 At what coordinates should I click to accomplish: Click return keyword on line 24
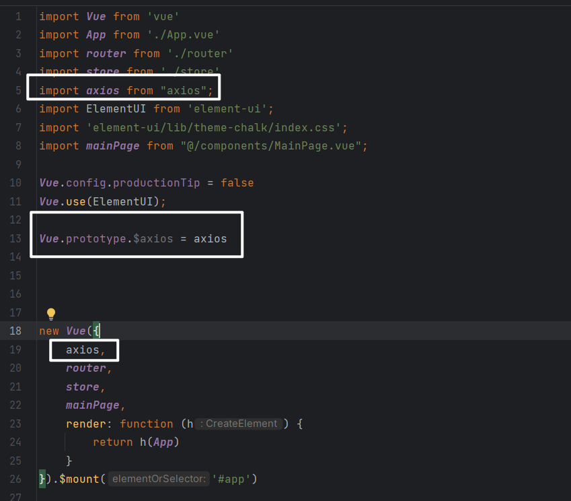[x=113, y=442]
